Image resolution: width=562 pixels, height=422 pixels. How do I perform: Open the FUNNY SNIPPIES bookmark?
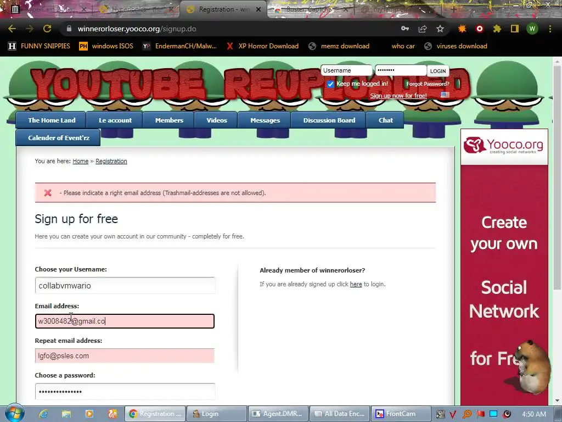[39, 46]
